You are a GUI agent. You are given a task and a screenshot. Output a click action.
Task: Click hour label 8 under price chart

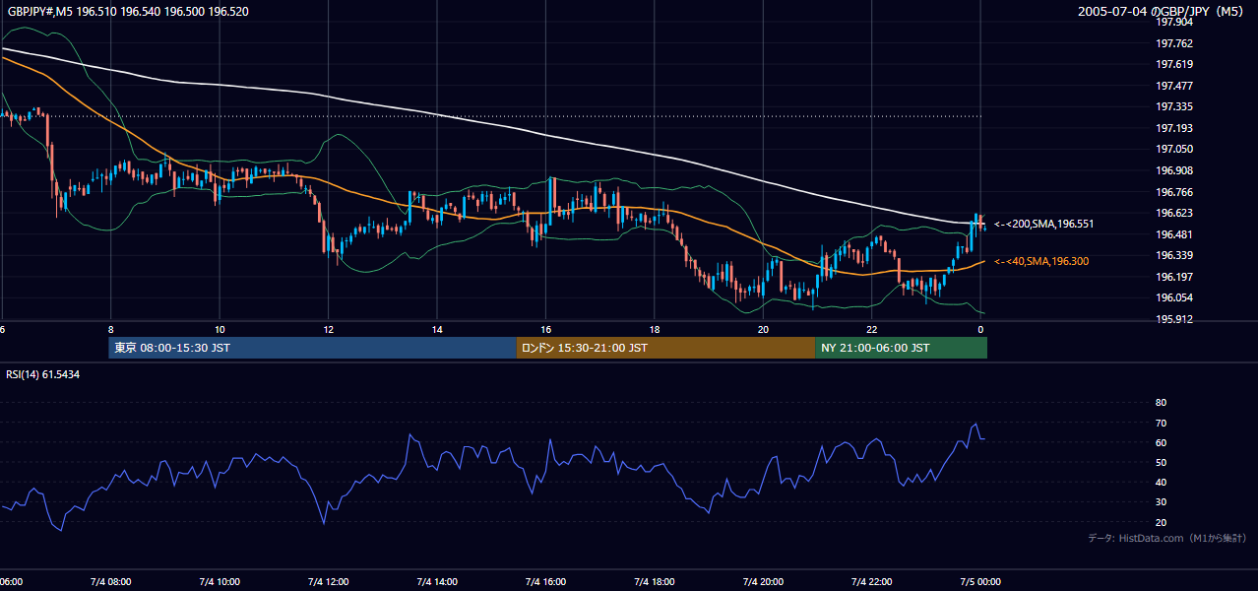pos(111,329)
